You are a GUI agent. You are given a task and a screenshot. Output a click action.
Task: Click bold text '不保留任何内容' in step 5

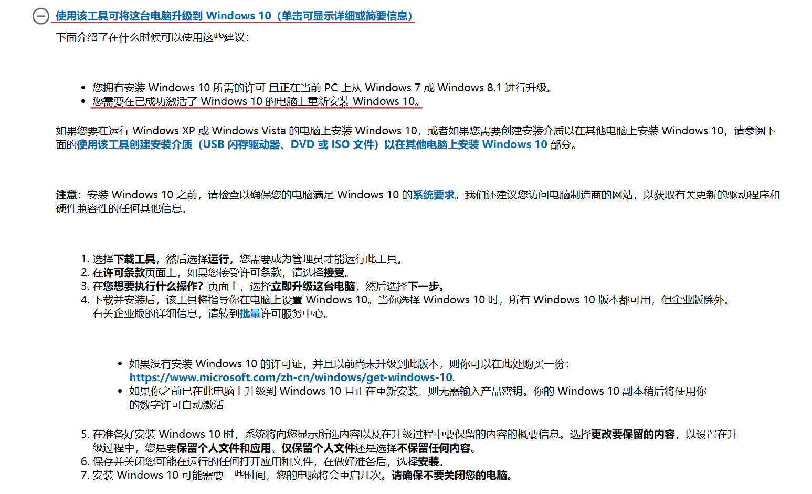434,448
